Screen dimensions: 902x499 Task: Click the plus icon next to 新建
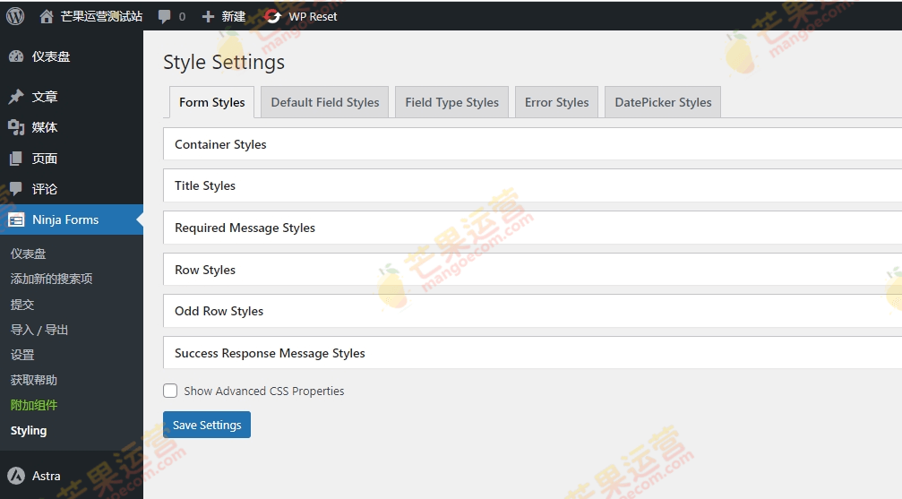point(208,17)
